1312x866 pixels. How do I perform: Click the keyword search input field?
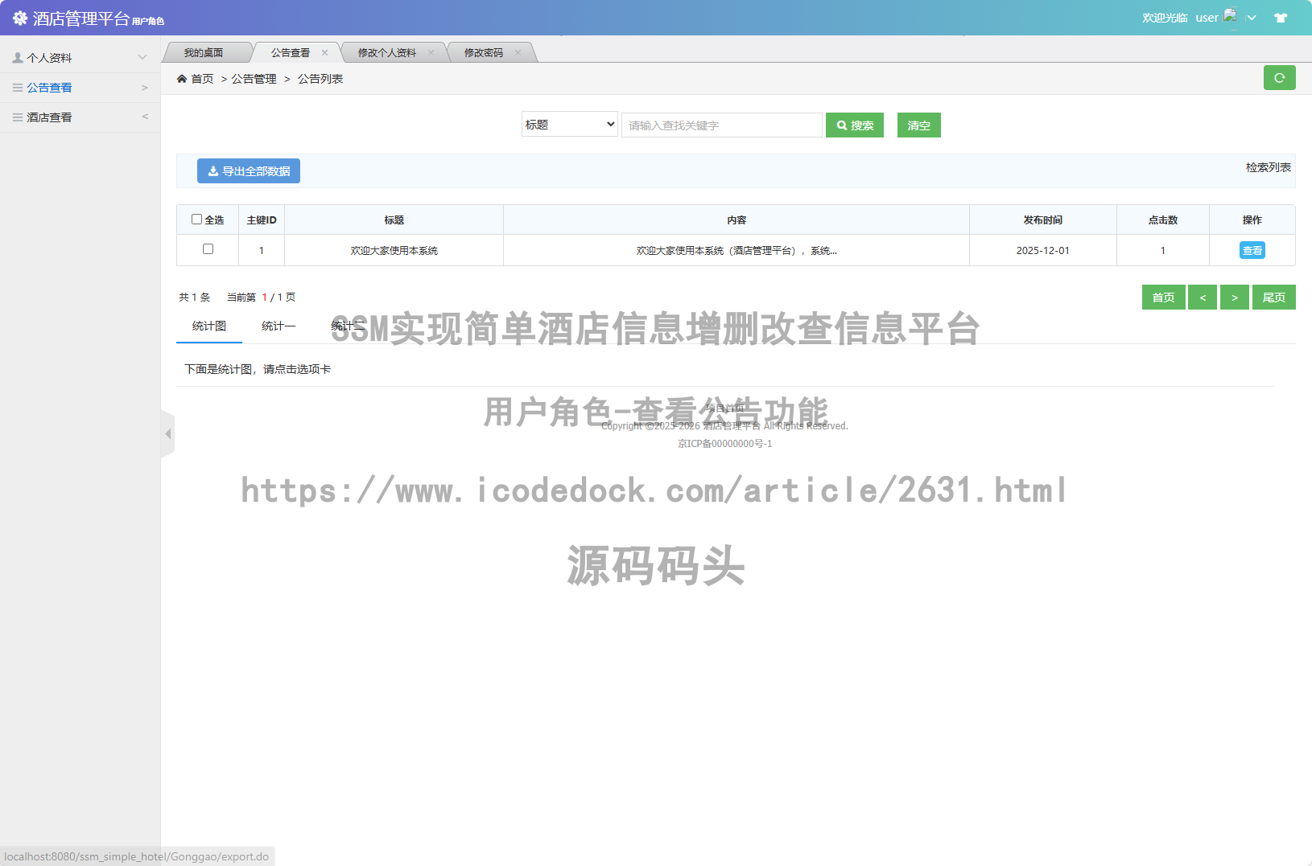tap(721, 125)
